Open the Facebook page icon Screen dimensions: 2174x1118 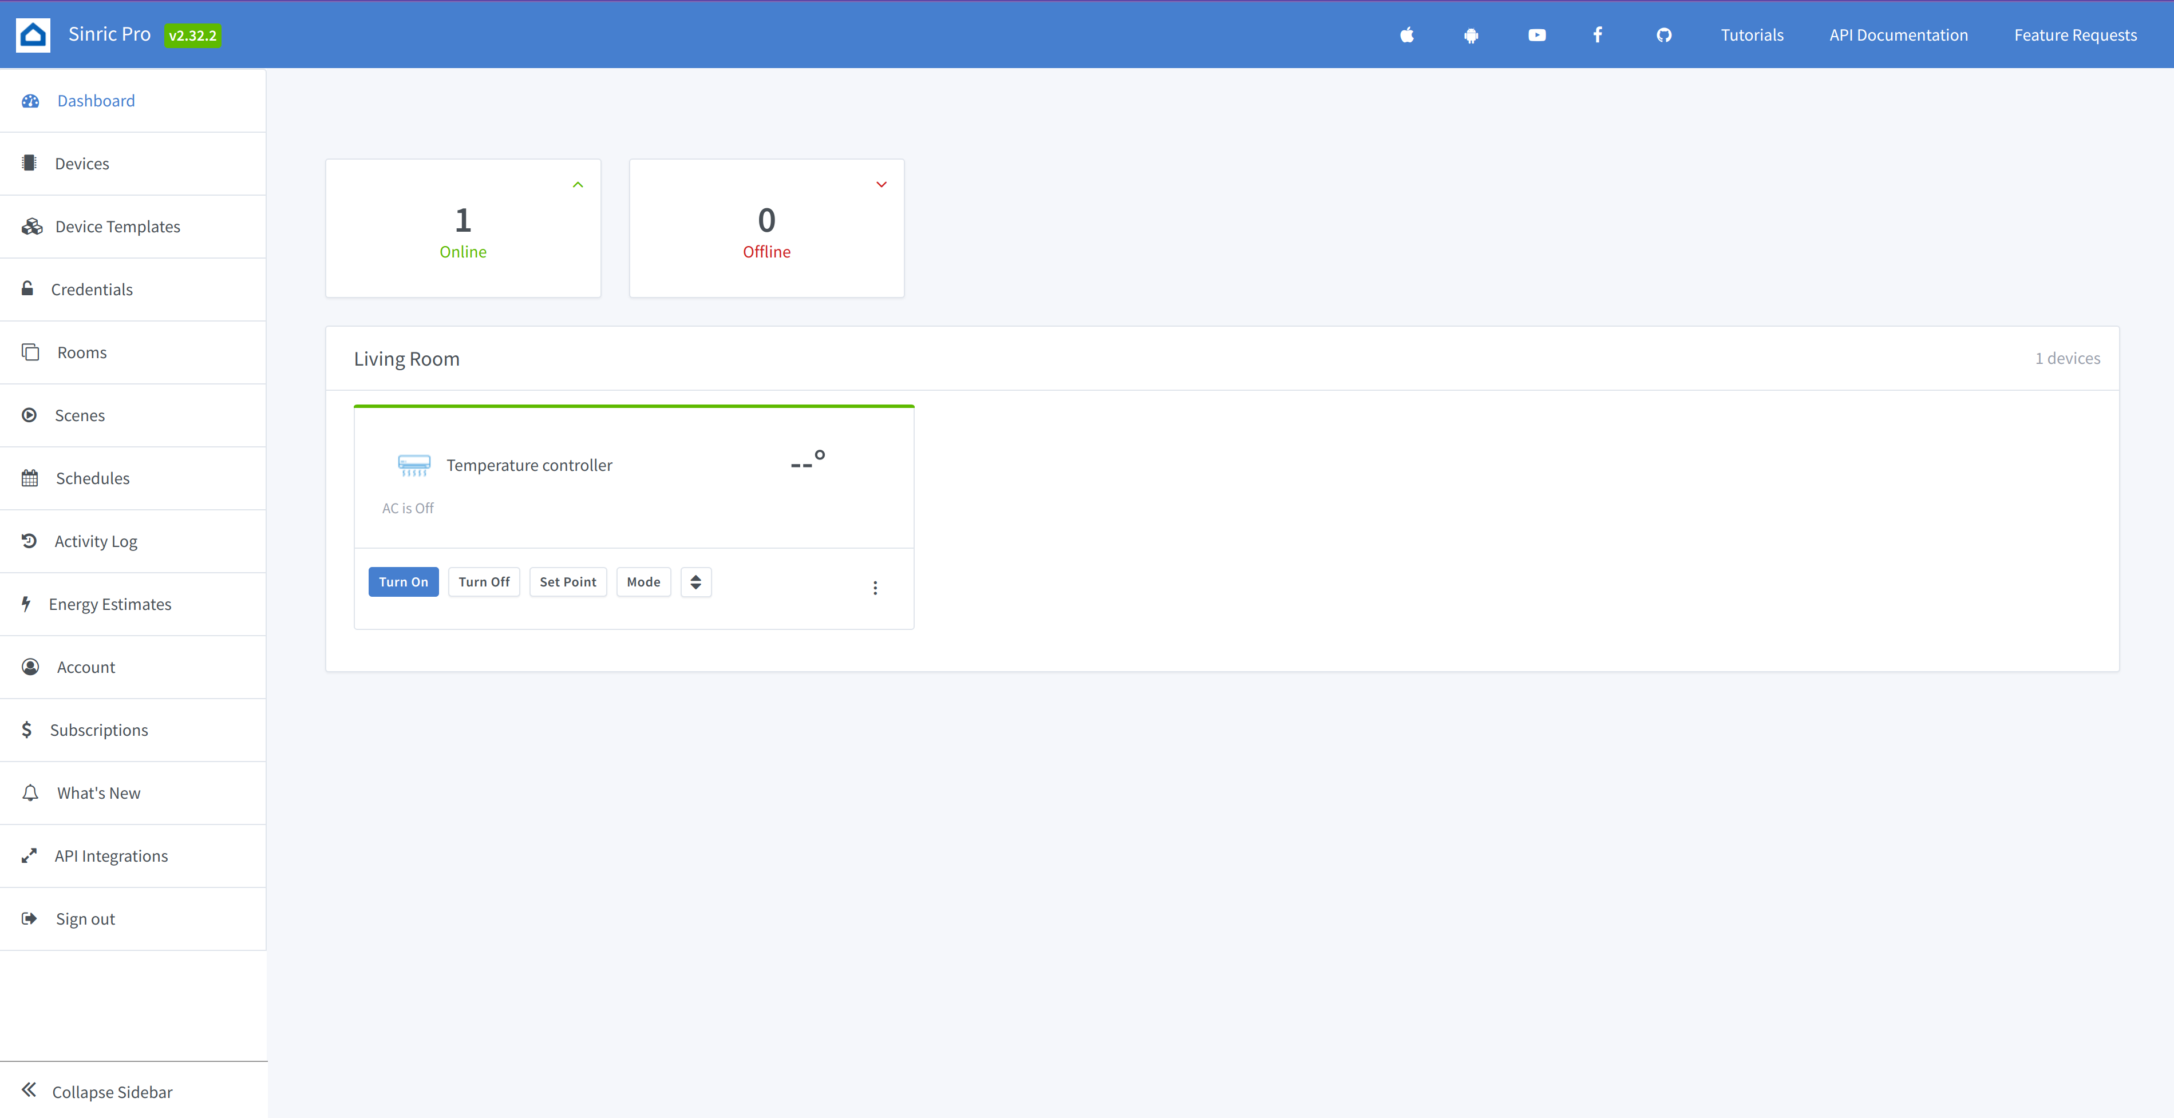point(1598,34)
